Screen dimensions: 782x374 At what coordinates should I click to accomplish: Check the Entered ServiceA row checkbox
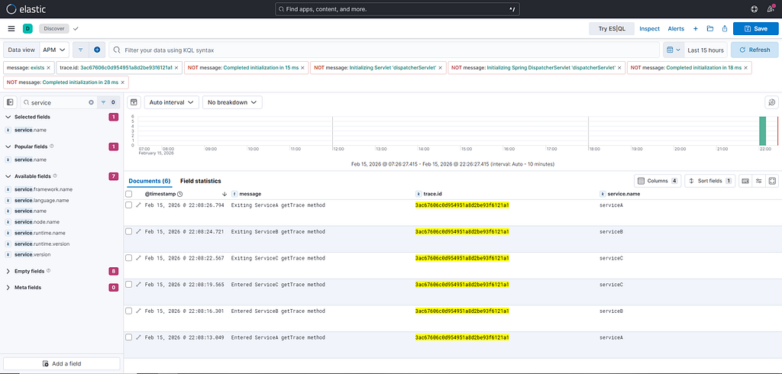click(128, 337)
